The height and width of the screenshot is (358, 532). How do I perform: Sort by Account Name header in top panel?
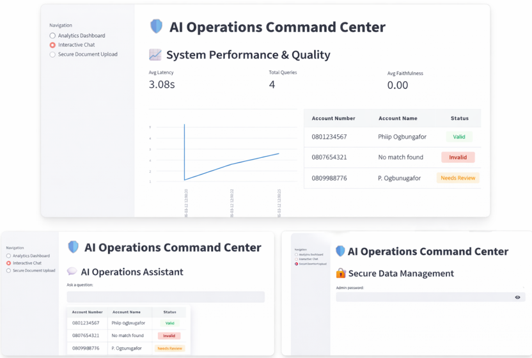pyautogui.click(x=398, y=118)
